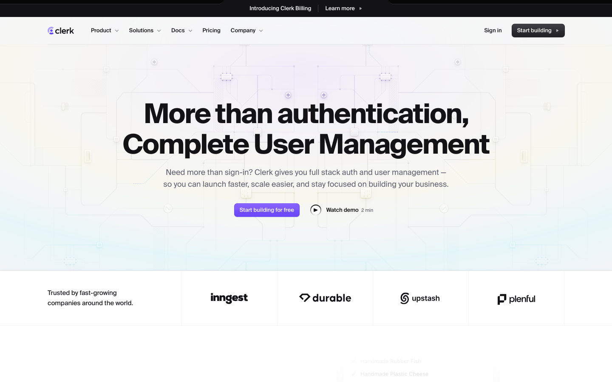Screen dimensions: 612x382
Task: Click the Clerk logo in the header
Action: point(61,31)
